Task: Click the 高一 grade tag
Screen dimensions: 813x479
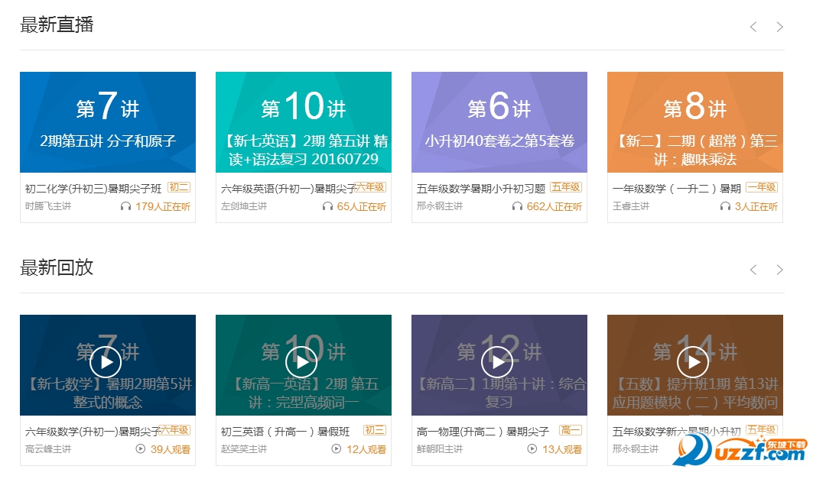Action: pos(571,430)
